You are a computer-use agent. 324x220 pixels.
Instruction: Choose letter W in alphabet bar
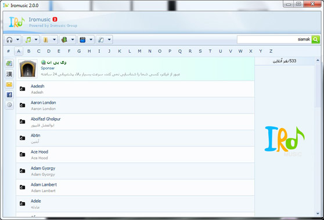click(240, 51)
